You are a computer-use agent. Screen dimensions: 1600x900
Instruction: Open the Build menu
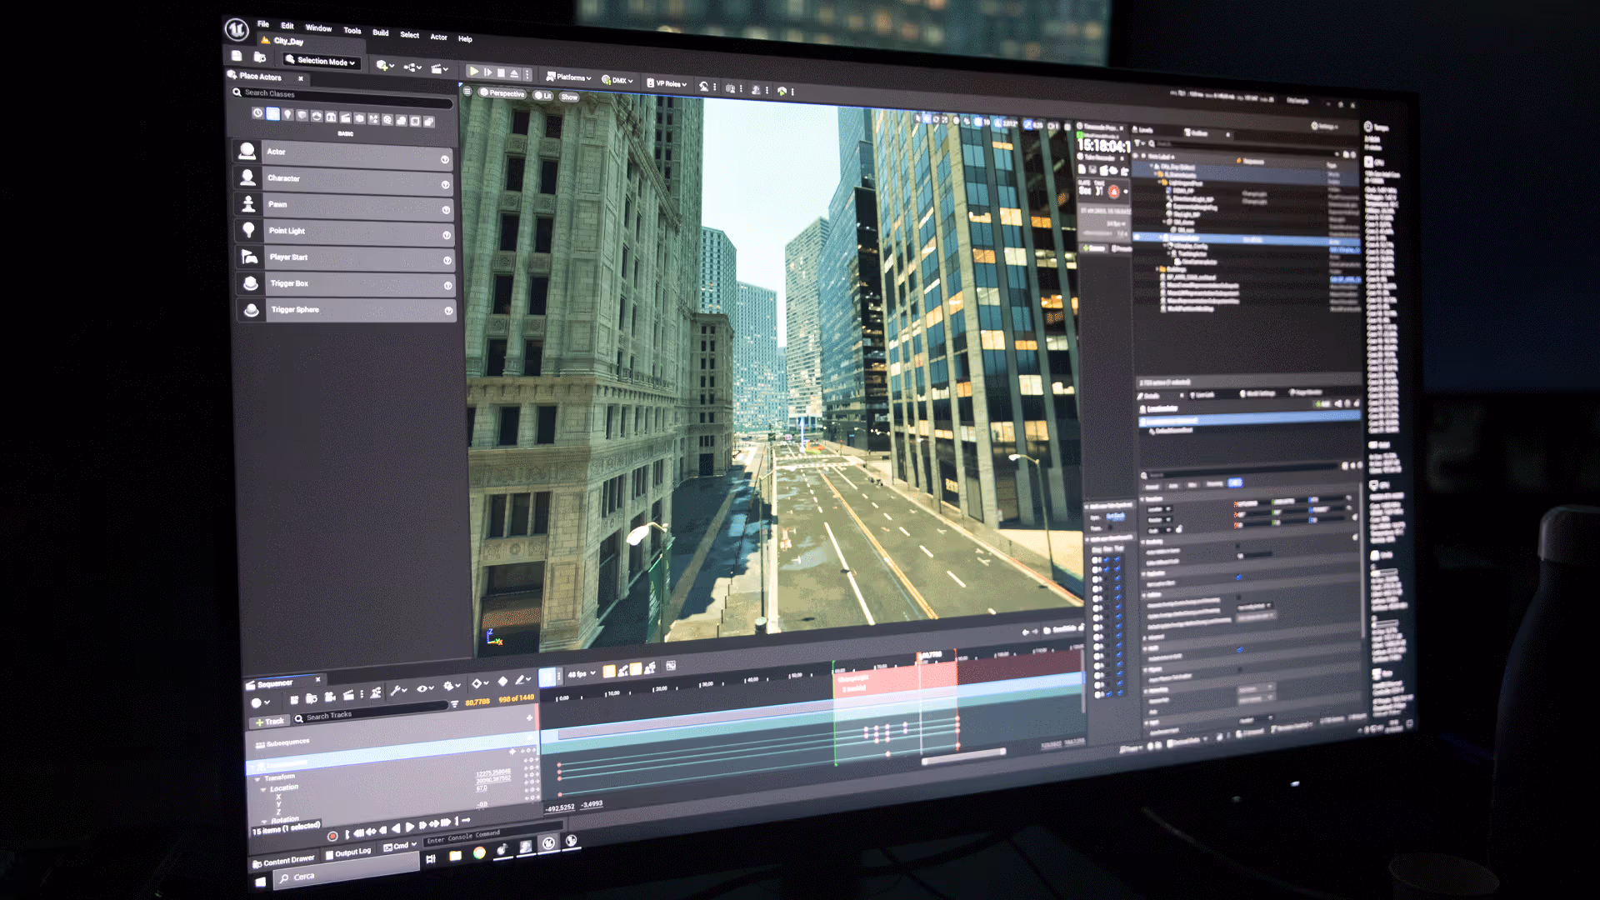click(381, 32)
